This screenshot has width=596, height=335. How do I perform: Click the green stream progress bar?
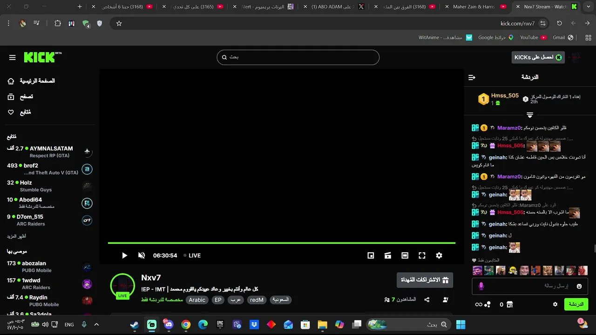[x=282, y=243]
